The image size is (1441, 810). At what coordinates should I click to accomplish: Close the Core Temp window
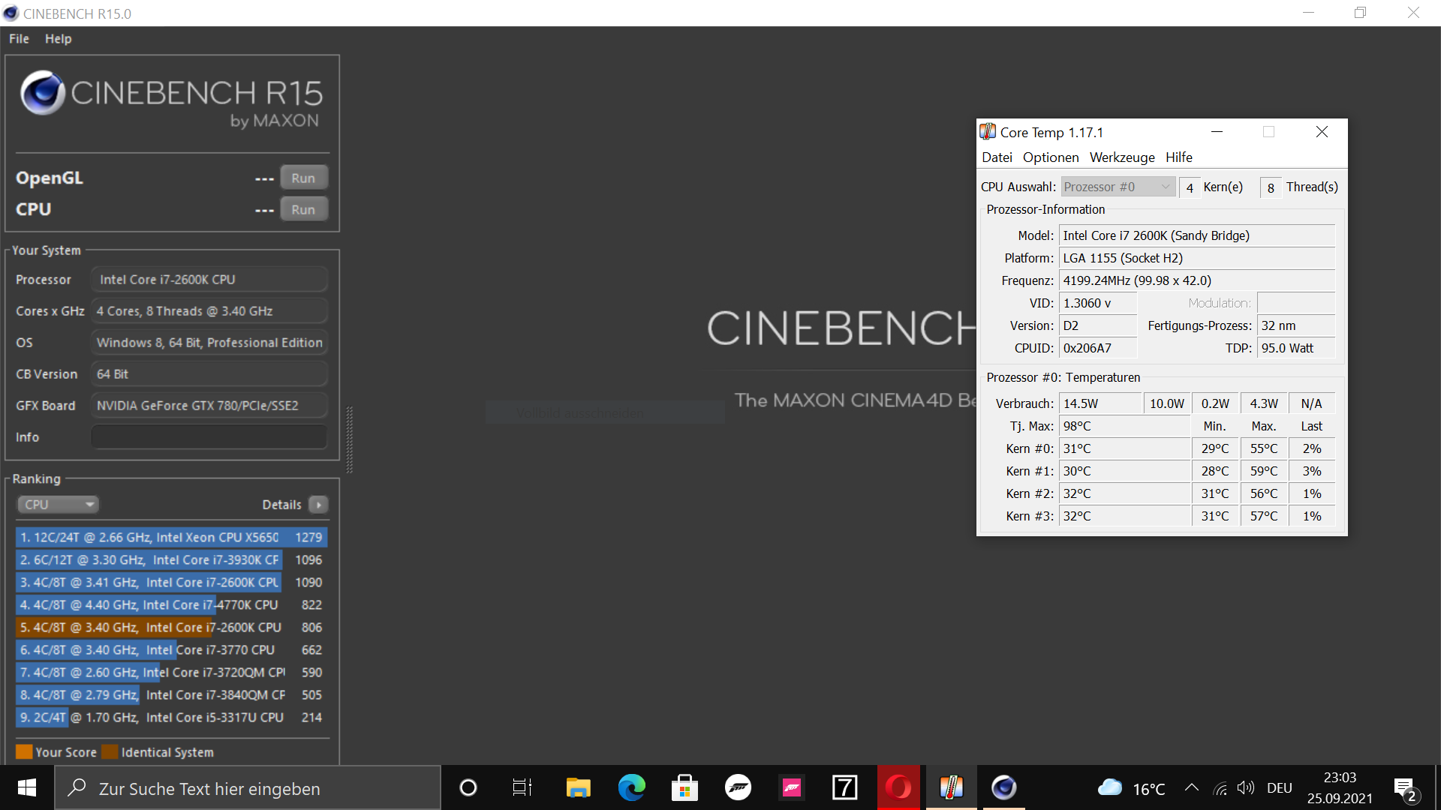click(1322, 132)
